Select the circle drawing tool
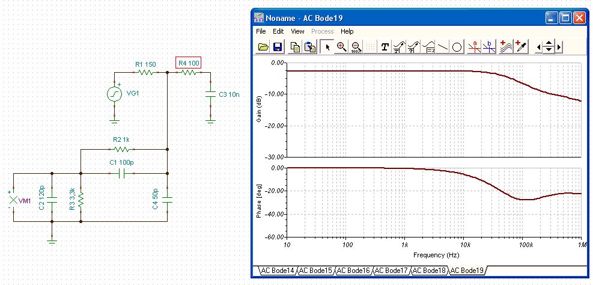The image size is (593, 285). click(457, 47)
